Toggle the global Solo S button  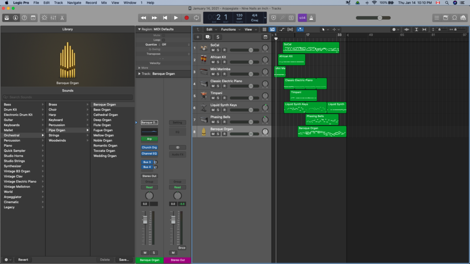coord(218,37)
